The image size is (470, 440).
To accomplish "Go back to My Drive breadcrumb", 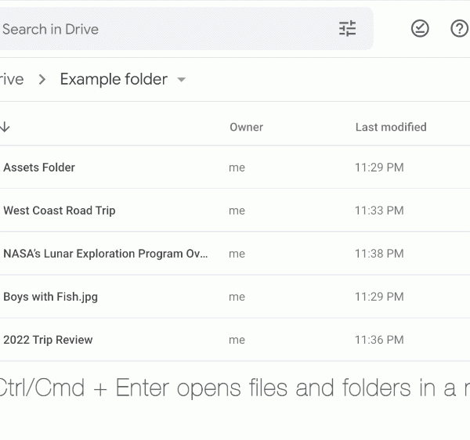I will [11, 79].
